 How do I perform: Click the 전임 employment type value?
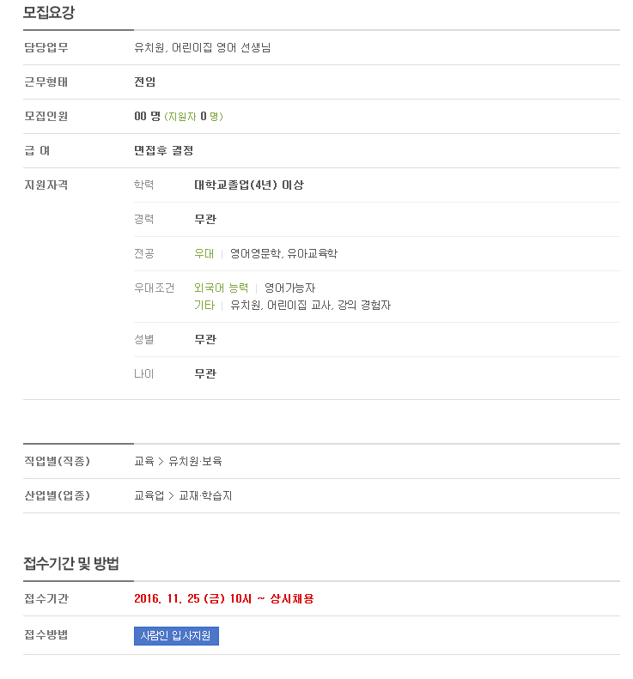coord(144,82)
